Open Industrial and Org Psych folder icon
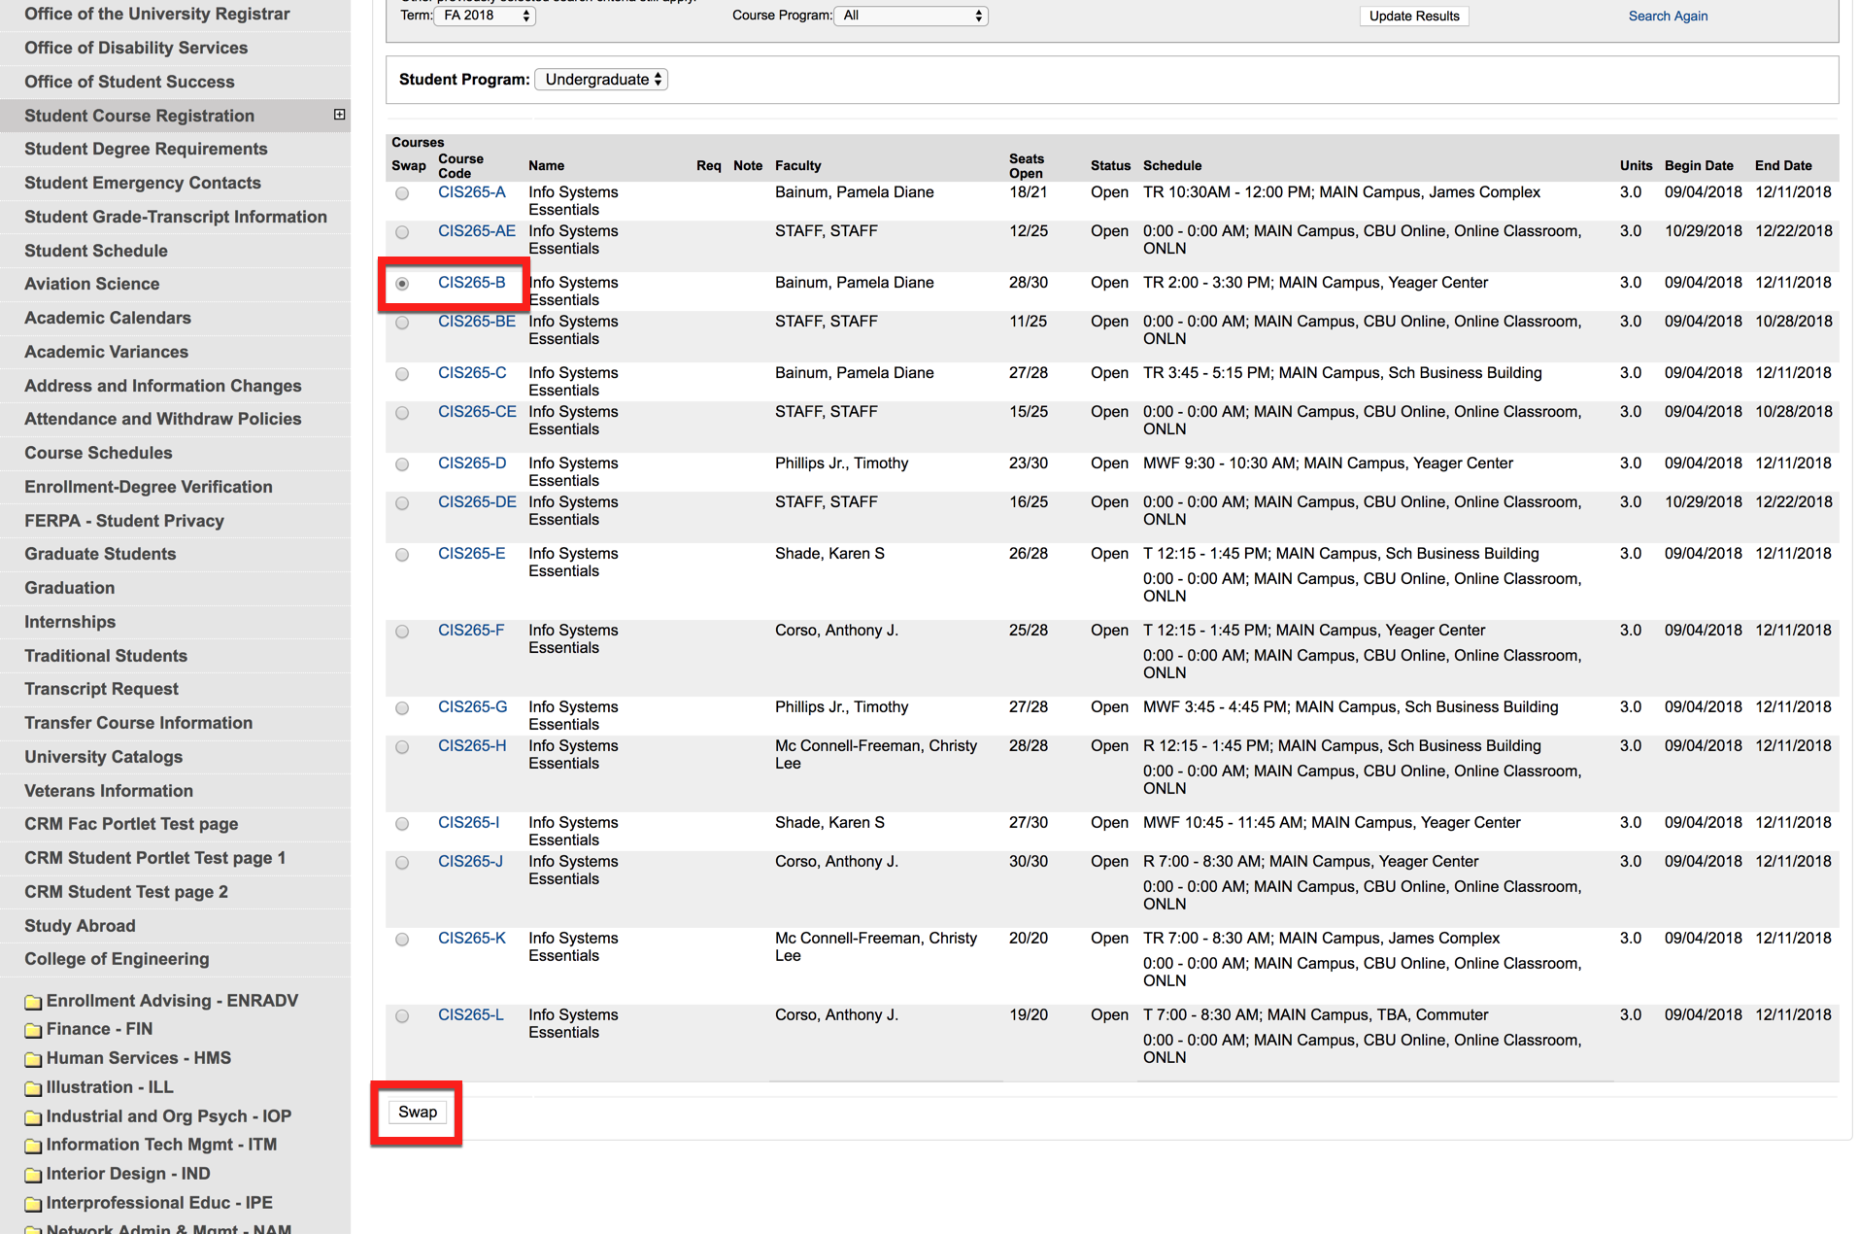1859x1234 pixels. 33,1117
